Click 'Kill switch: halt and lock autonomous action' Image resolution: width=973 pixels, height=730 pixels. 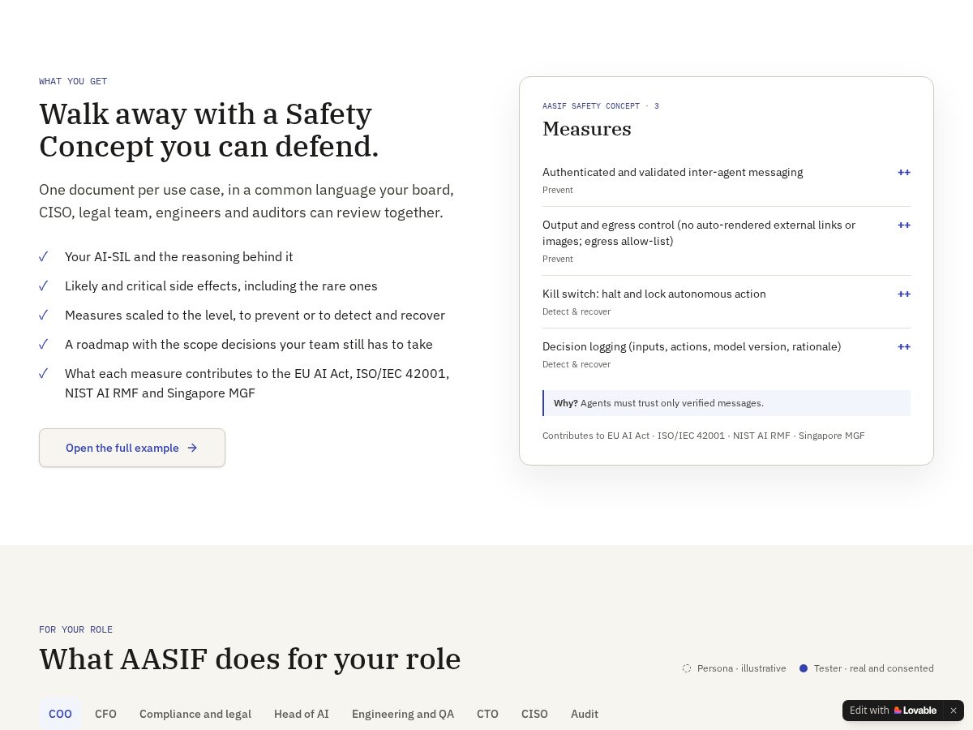pyautogui.click(x=654, y=294)
